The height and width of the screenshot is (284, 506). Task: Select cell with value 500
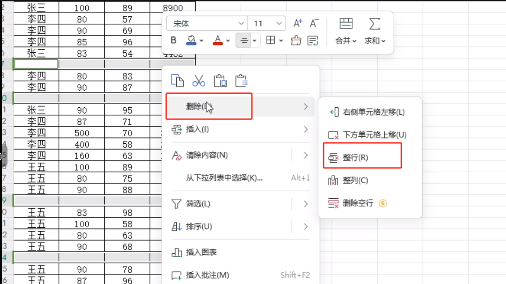tap(82, 133)
